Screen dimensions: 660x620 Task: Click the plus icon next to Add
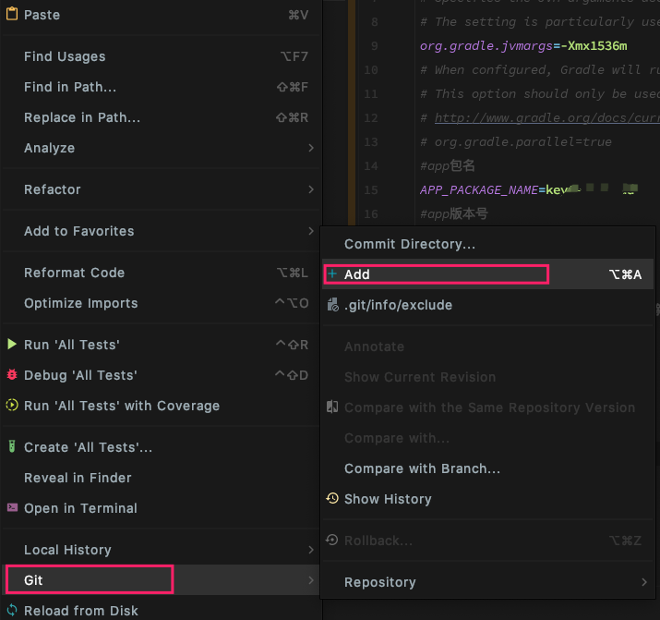pyautogui.click(x=332, y=274)
